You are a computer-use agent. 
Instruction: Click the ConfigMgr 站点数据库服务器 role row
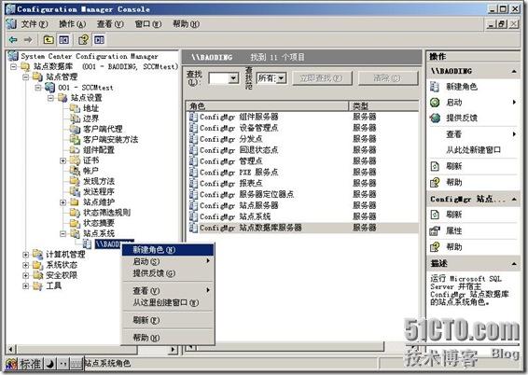pos(302,228)
